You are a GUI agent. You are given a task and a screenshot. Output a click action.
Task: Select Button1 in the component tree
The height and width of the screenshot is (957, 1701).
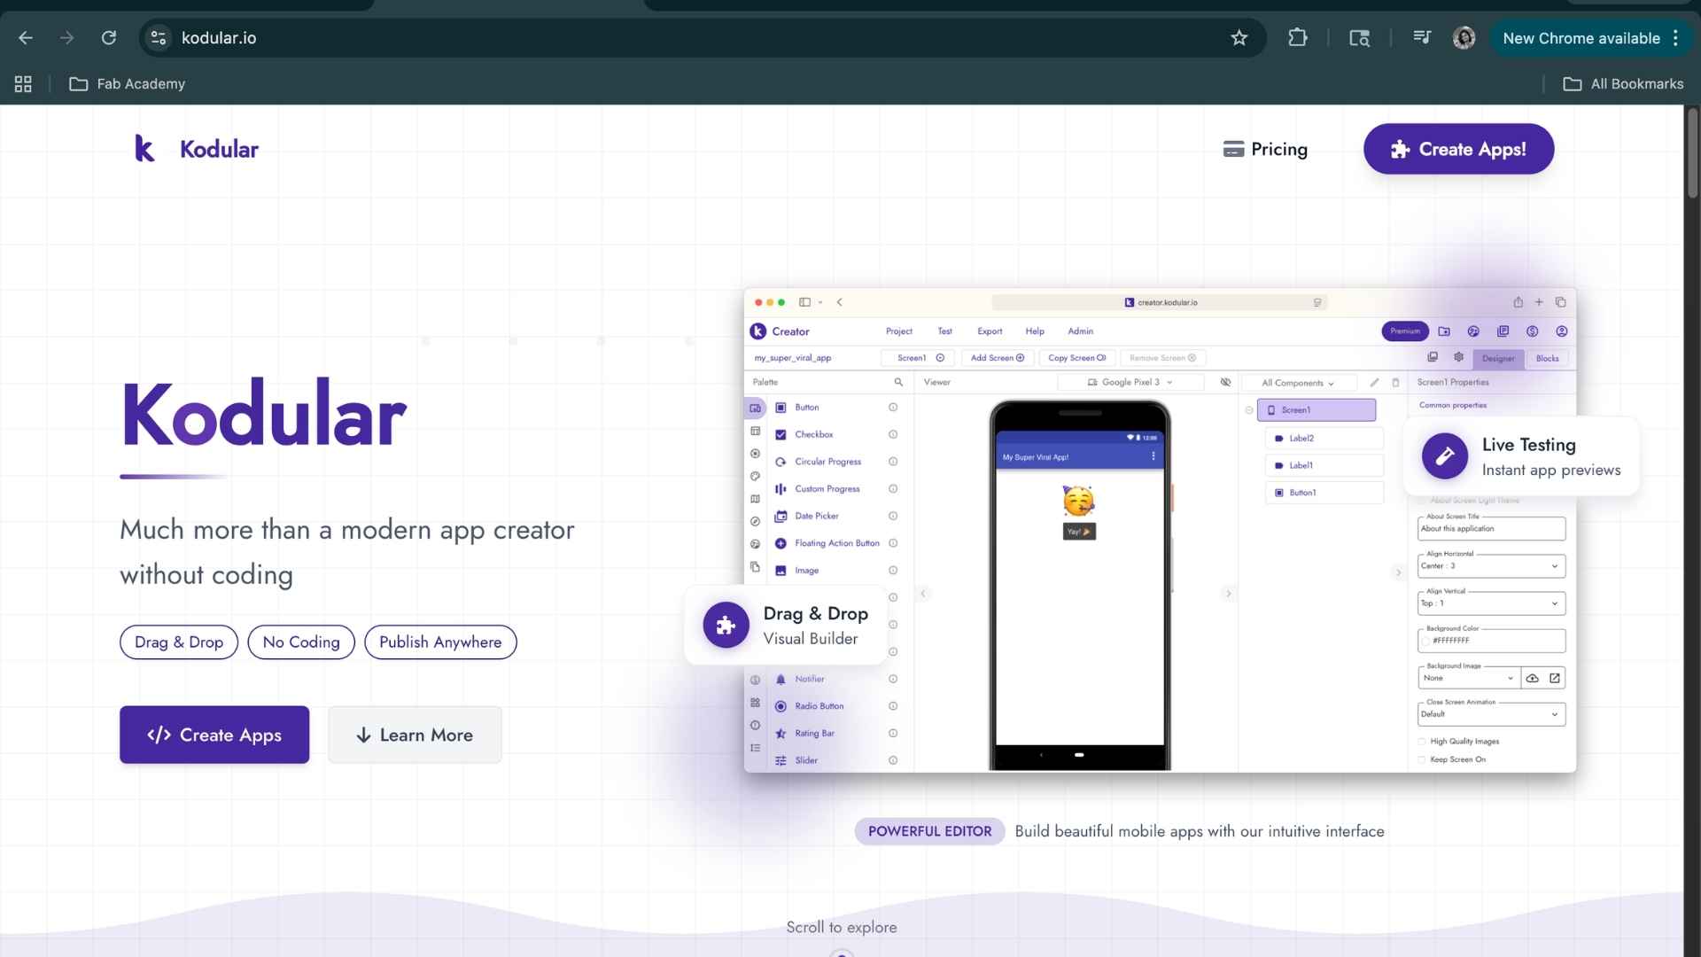click(x=1324, y=493)
